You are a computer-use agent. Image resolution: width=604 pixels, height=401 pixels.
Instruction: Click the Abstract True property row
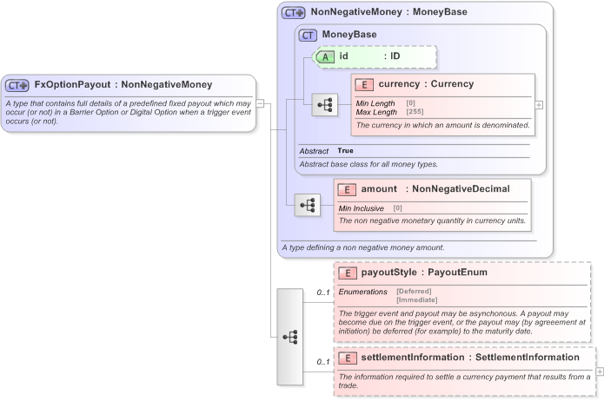pos(326,151)
